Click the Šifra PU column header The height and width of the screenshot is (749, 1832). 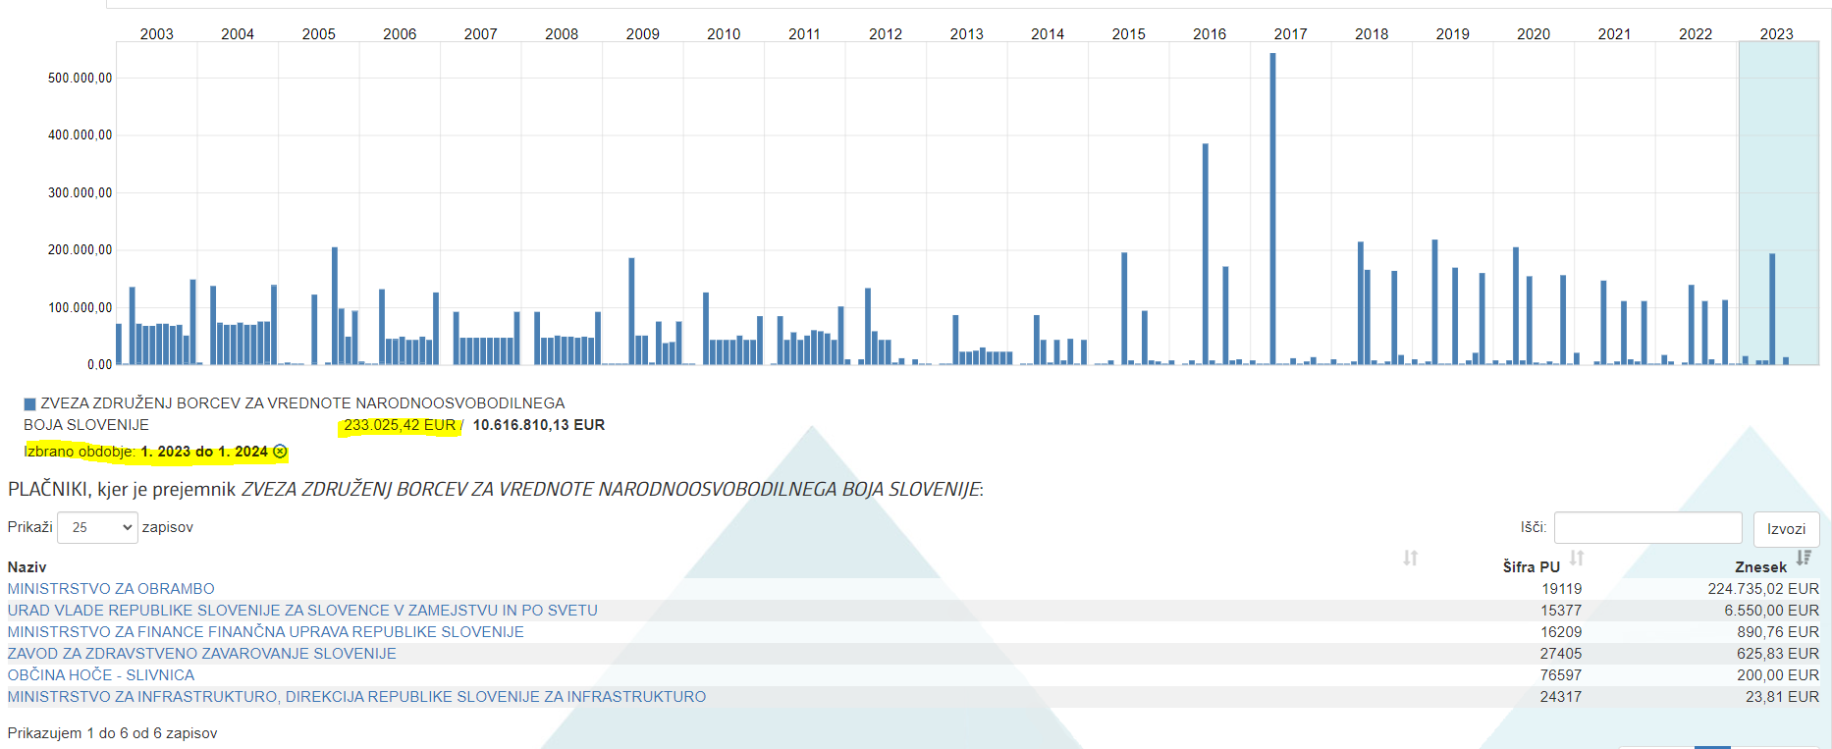tap(1531, 567)
